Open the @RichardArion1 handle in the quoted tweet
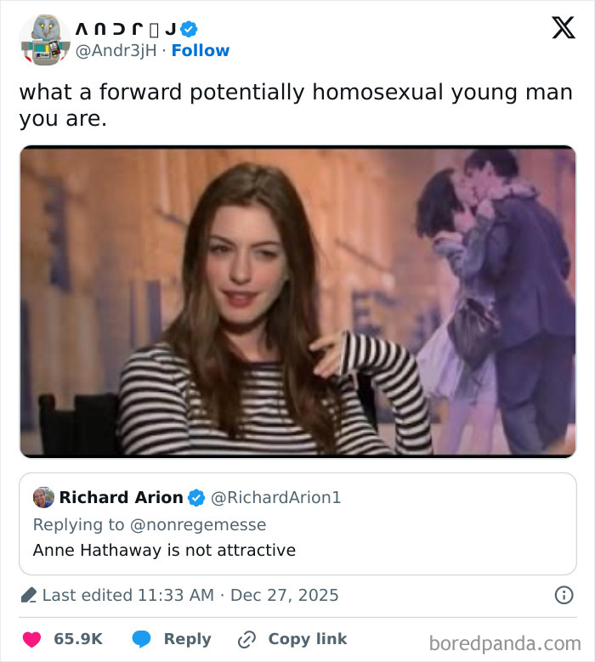This screenshot has width=595, height=662. pos(275,497)
